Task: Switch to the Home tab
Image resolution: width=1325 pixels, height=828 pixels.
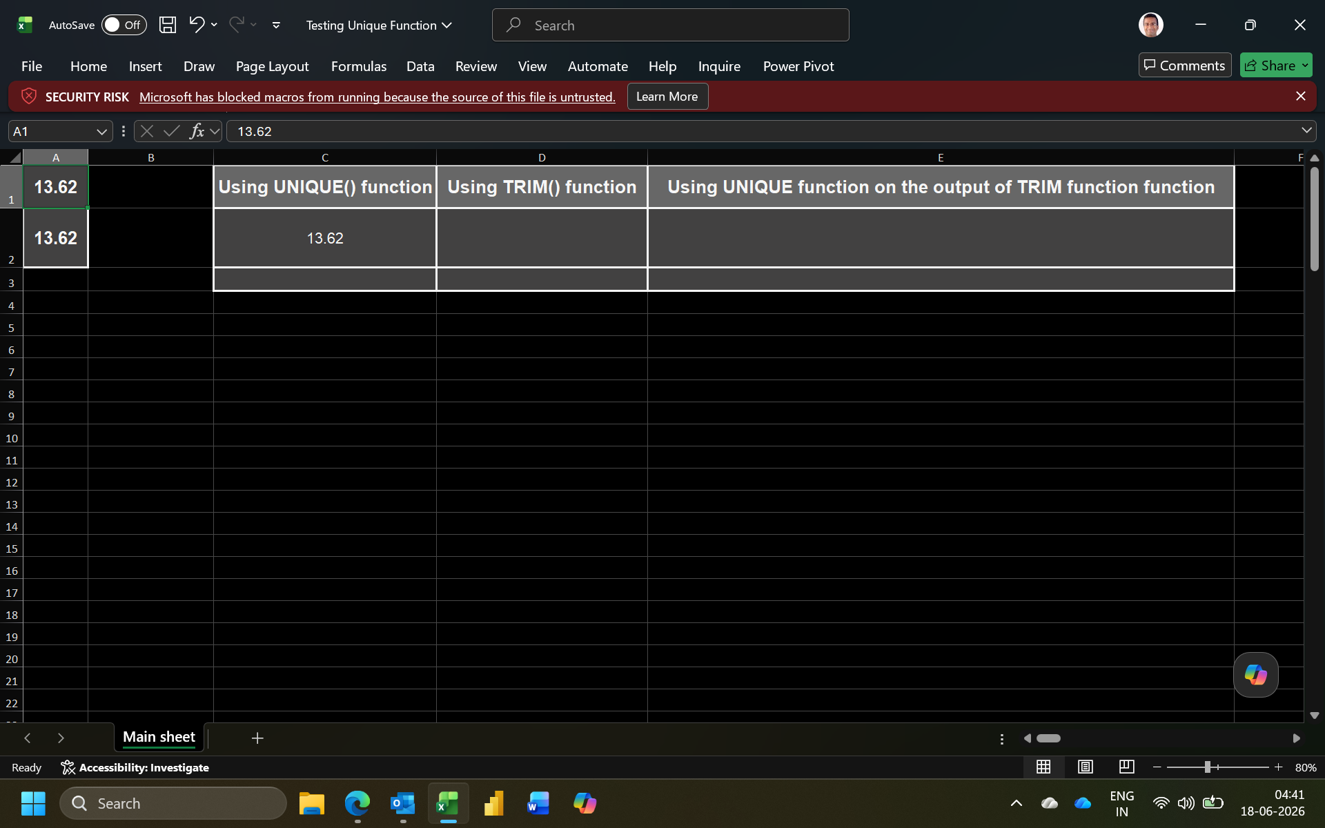Action: coord(88,66)
